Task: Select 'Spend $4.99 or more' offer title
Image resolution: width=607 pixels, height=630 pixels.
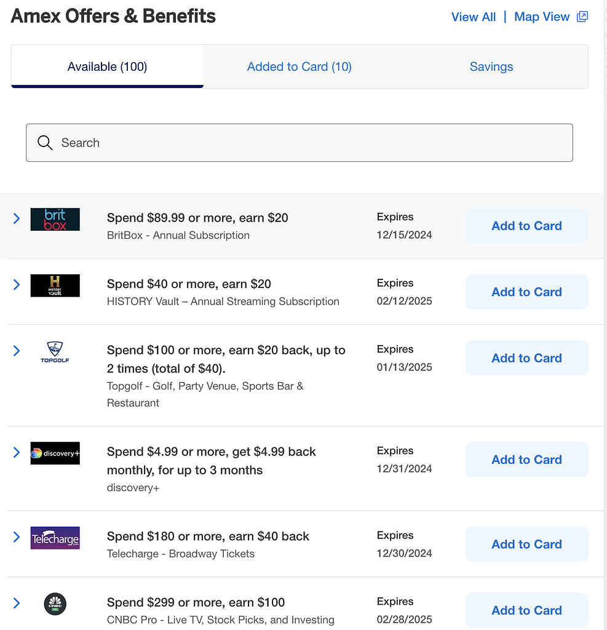Action: pyautogui.click(x=212, y=461)
